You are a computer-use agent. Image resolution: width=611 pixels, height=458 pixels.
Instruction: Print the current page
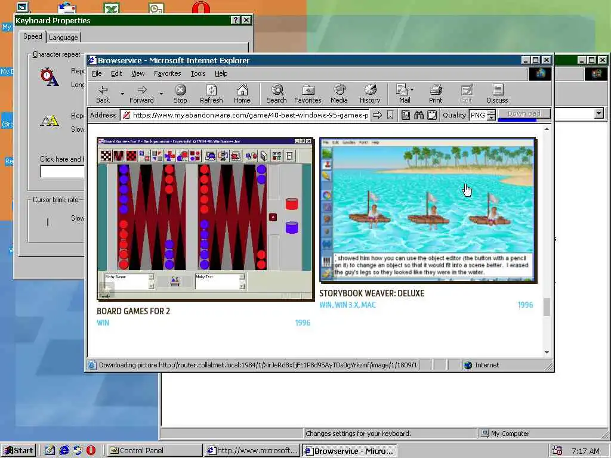point(436,94)
